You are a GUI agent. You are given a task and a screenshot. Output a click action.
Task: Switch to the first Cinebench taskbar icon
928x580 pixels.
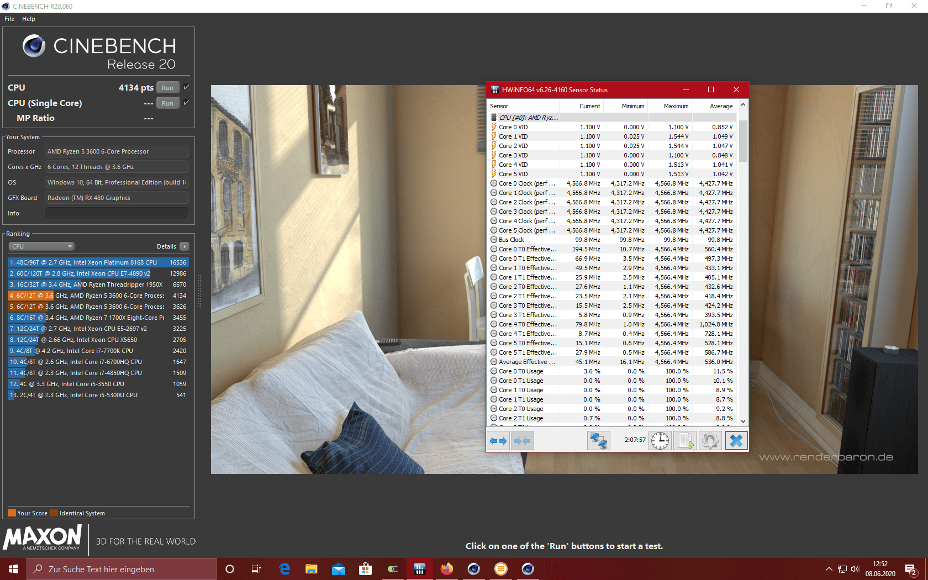[x=473, y=569]
